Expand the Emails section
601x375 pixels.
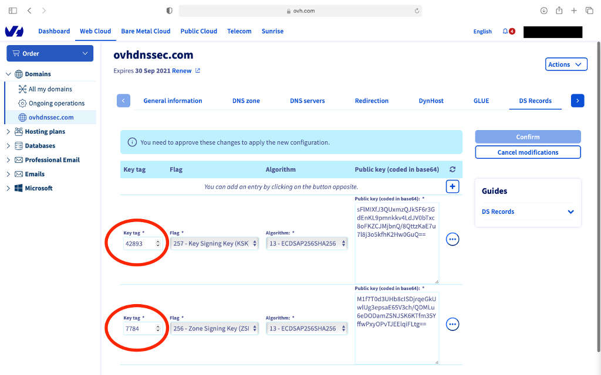pos(8,174)
